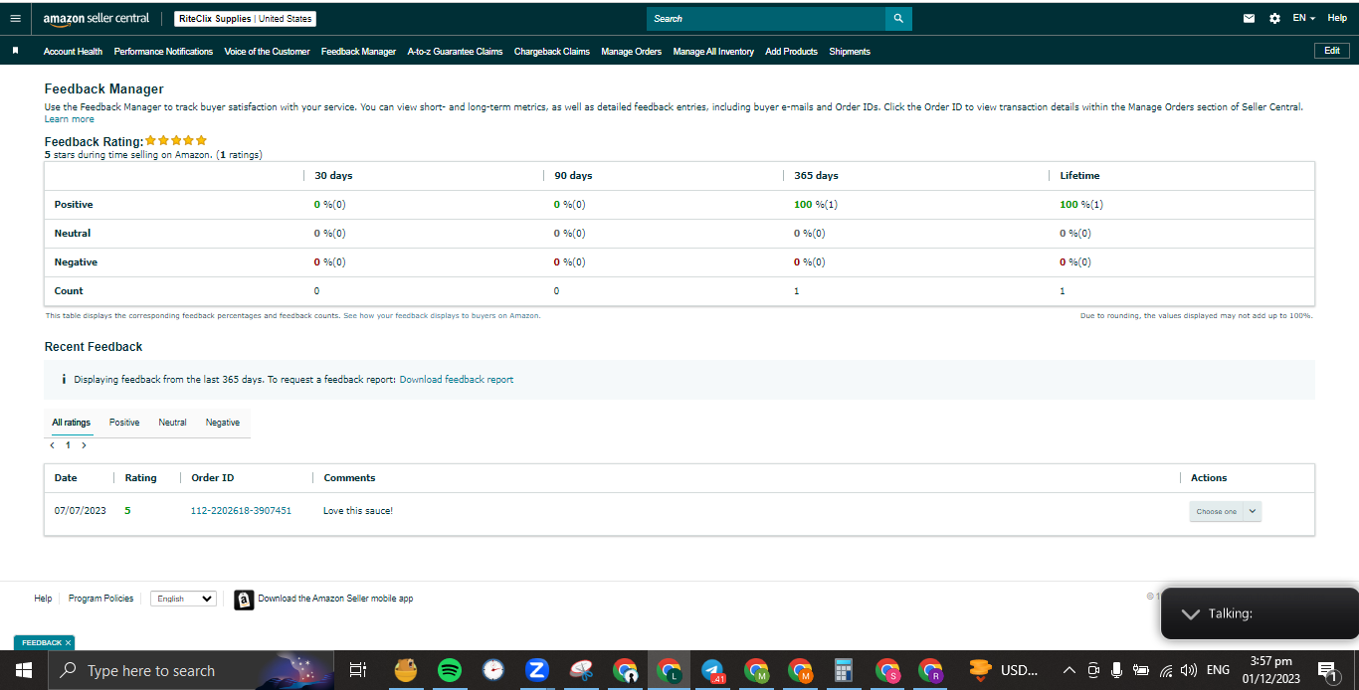
Task: Open Zoom from the taskbar
Action: point(537,670)
